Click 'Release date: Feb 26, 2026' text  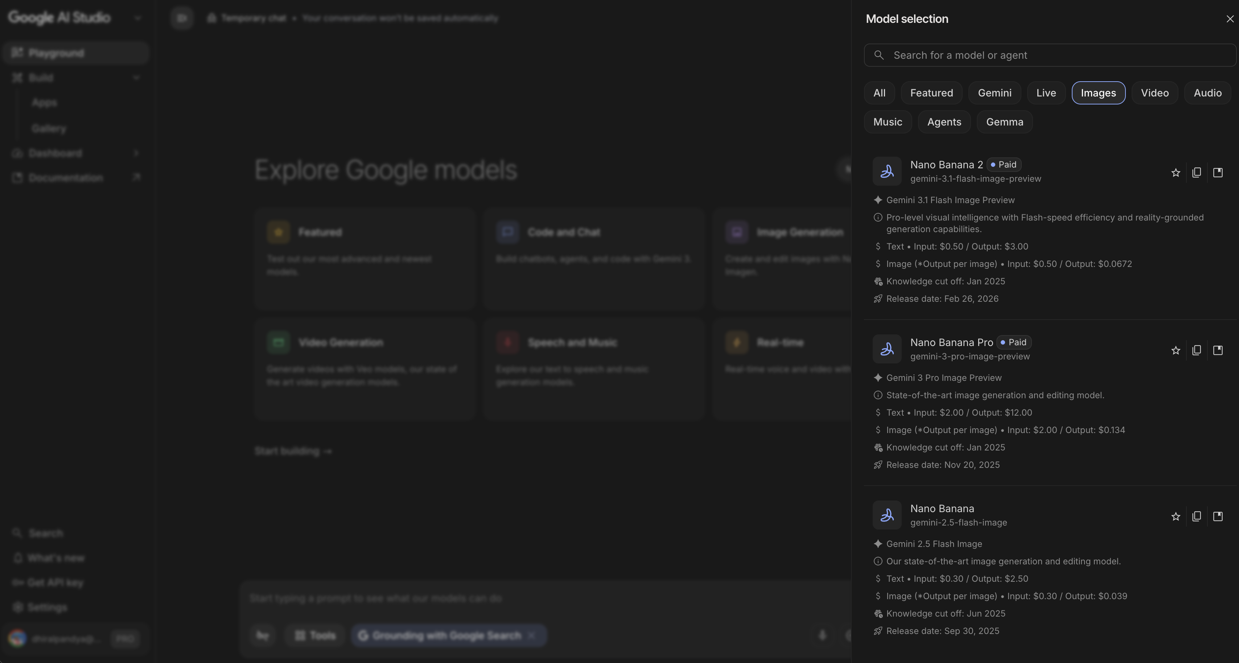point(942,299)
